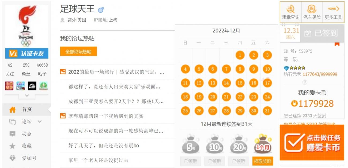Click the 全部论坛热帖 button
Image resolution: width=348 pixels, height=168 pixels.
pos(78,51)
